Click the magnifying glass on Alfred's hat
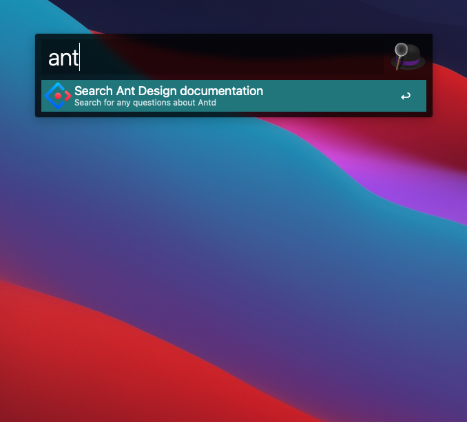467x422 pixels. [x=401, y=53]
